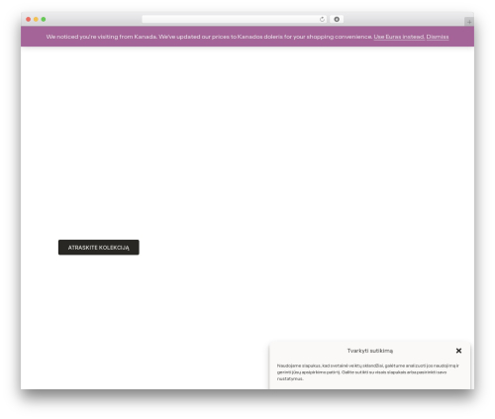The width and height of the screenshot is (495, 419).
Task: Open a new tab with the plus button
Action: (469, 22)
